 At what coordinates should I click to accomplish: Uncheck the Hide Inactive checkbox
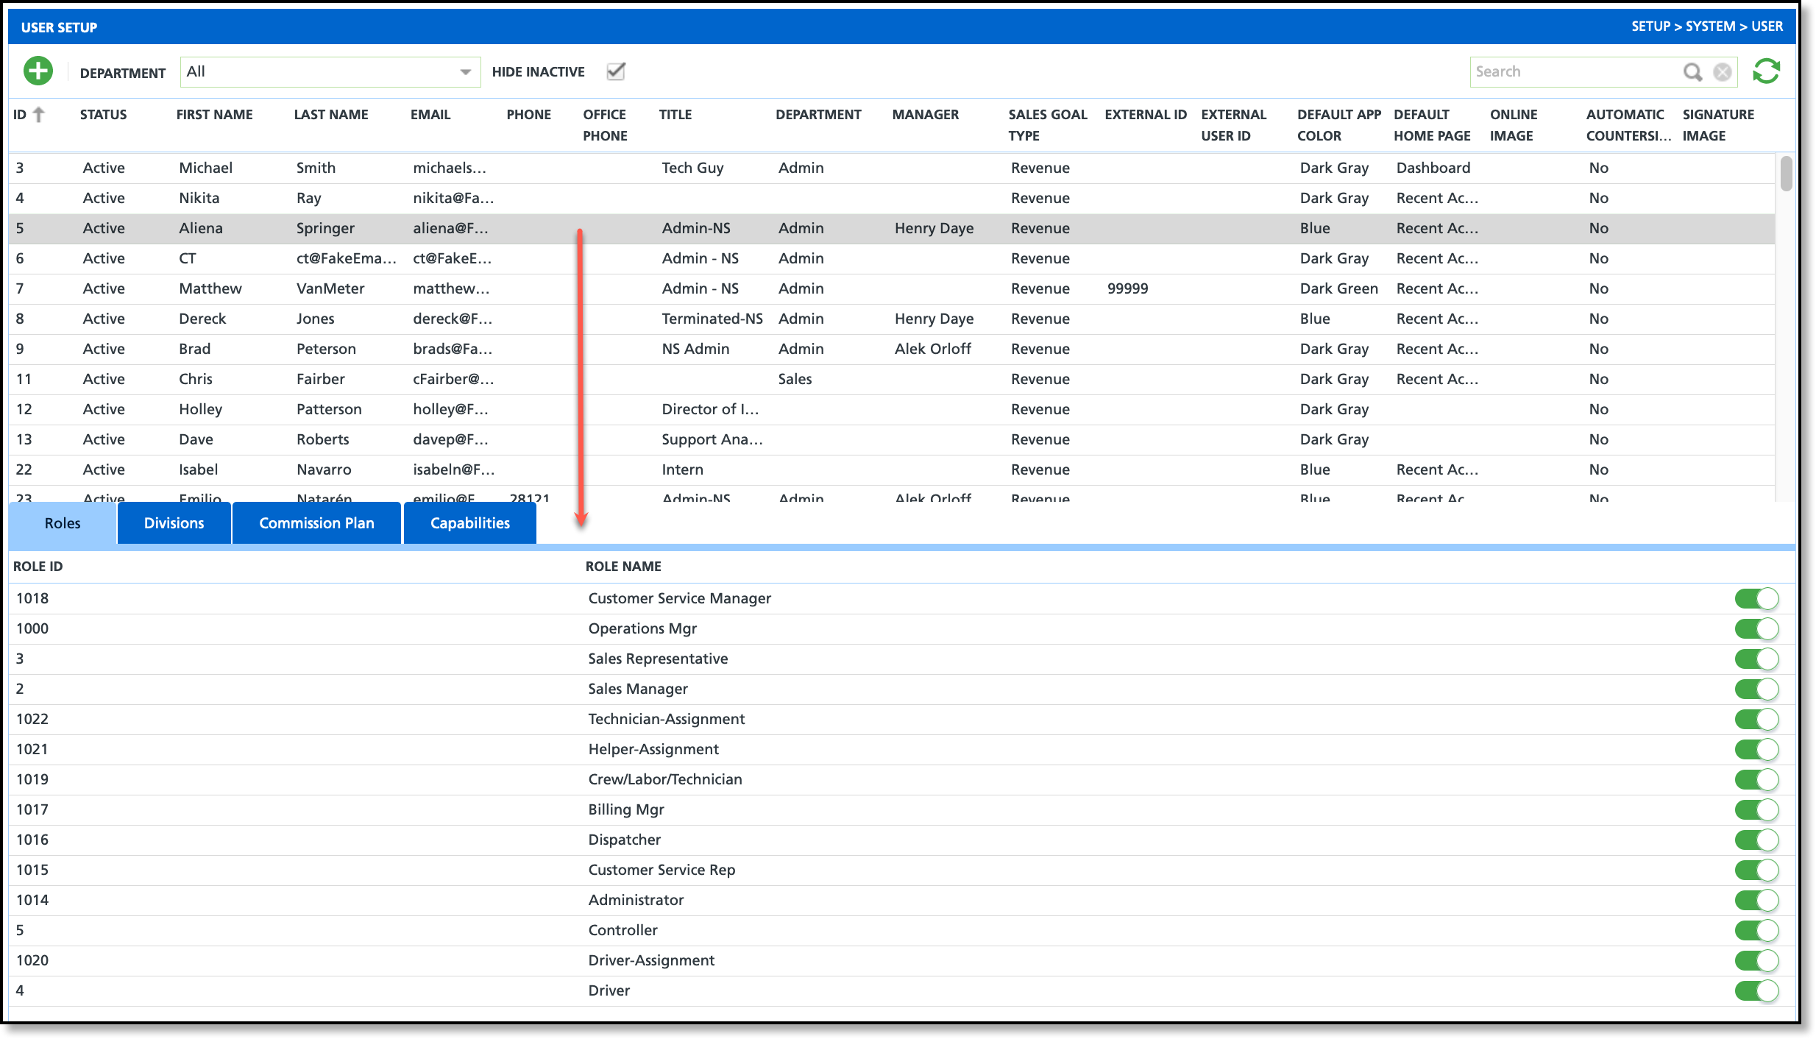(616, 71)
